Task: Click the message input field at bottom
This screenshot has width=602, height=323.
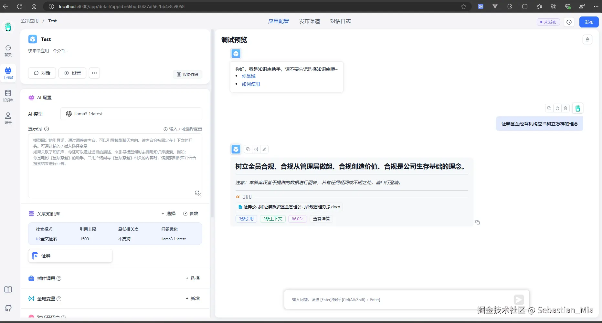Action: click(388, 300)
